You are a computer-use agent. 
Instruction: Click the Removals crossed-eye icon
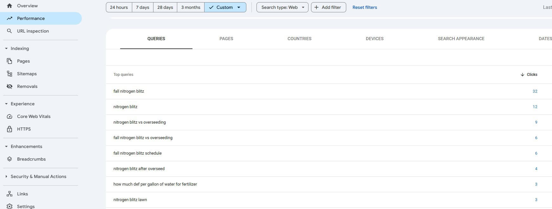[x=10, y=86]
